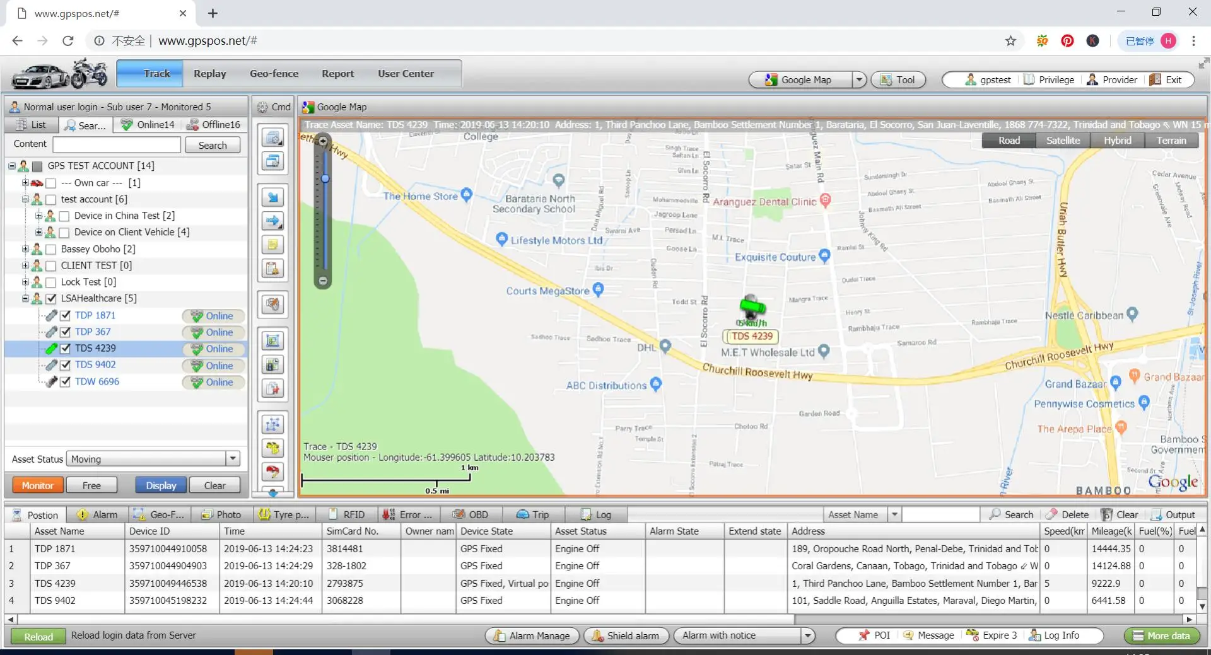Bookmark the page with the star icon

click(x=1010, y=41)
